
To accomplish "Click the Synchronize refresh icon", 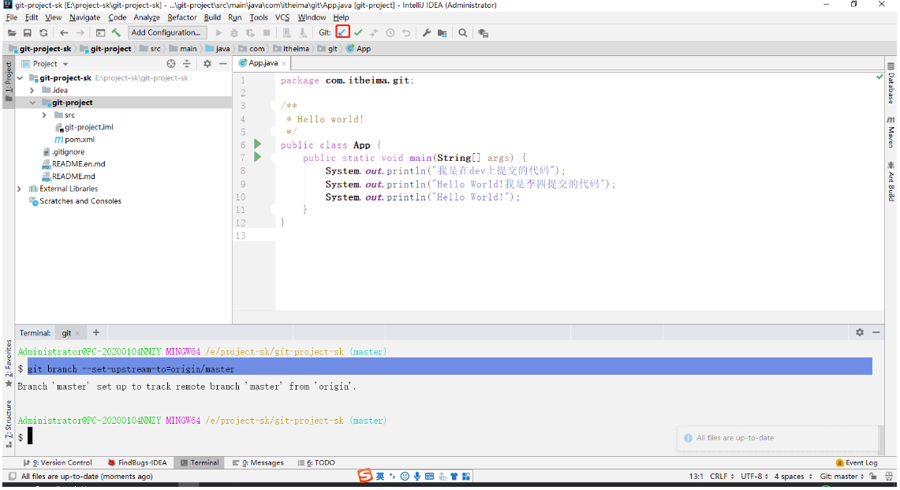I will click(43, 33).
